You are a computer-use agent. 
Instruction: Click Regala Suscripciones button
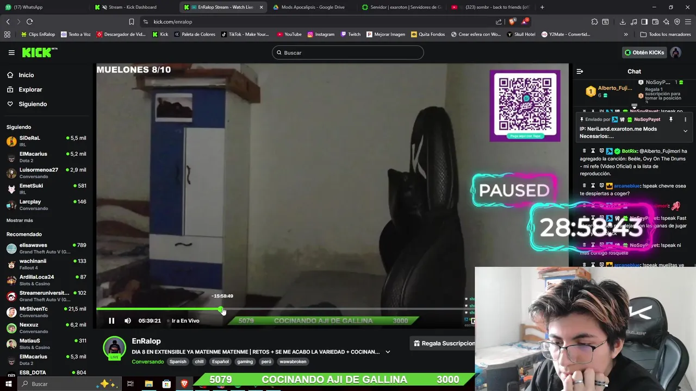click(x=443, y=343)
